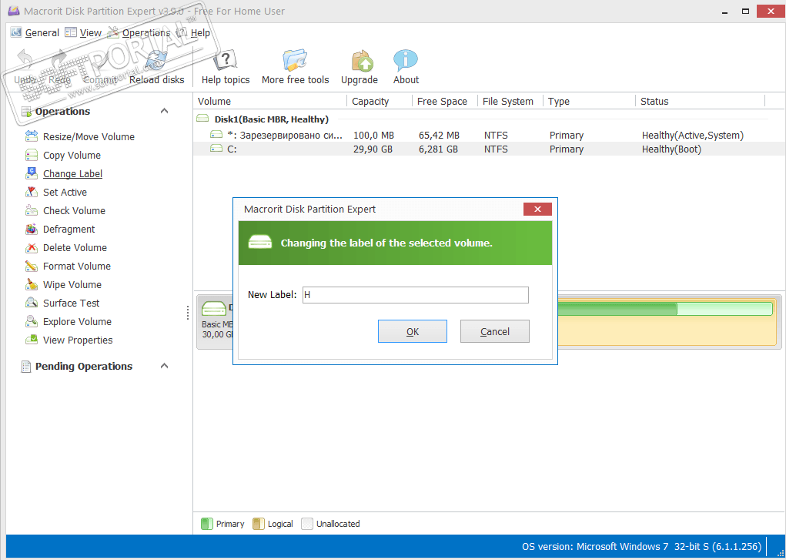The height and width of the screenshot is (560, 786).
Task: Click the Healthy(Boot) status cell
Action: [x=671, y=149]
